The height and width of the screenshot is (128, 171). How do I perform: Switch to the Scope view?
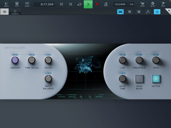pyautogui.click(x=62, y=97)
